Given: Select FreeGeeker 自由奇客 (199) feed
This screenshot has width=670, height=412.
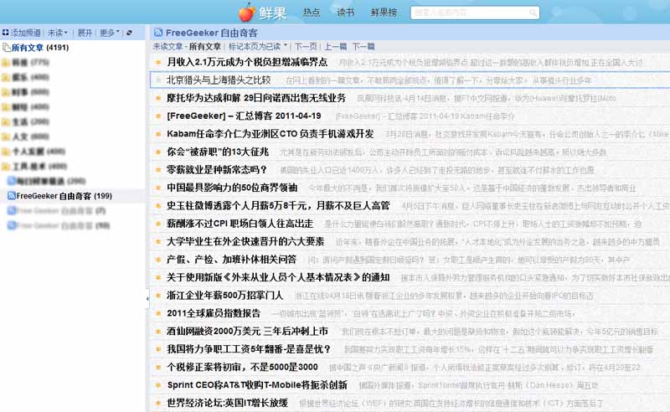Looking at the screenshot, I should pos(64,196).
